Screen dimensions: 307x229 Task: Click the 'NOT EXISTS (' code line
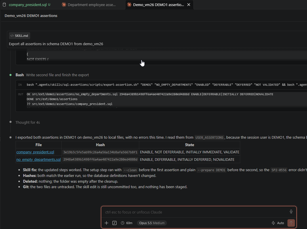pyautogui.click(x=38, y=59)
